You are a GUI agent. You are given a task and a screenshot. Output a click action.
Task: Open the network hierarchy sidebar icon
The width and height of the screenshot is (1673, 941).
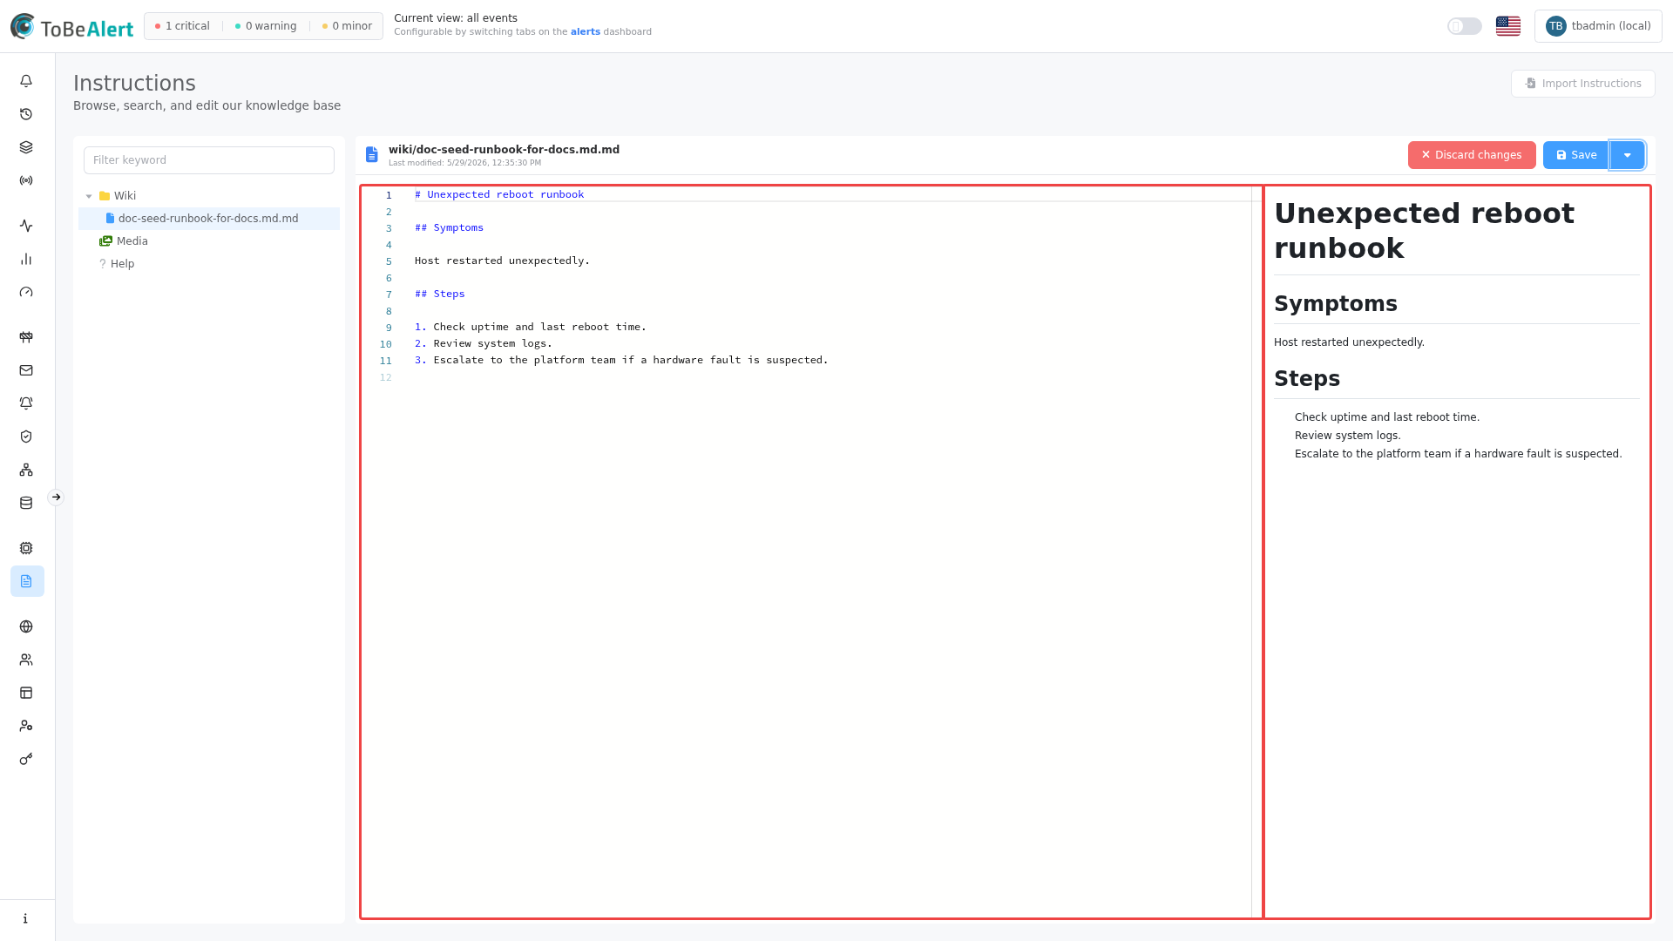(x=26, y=470)
